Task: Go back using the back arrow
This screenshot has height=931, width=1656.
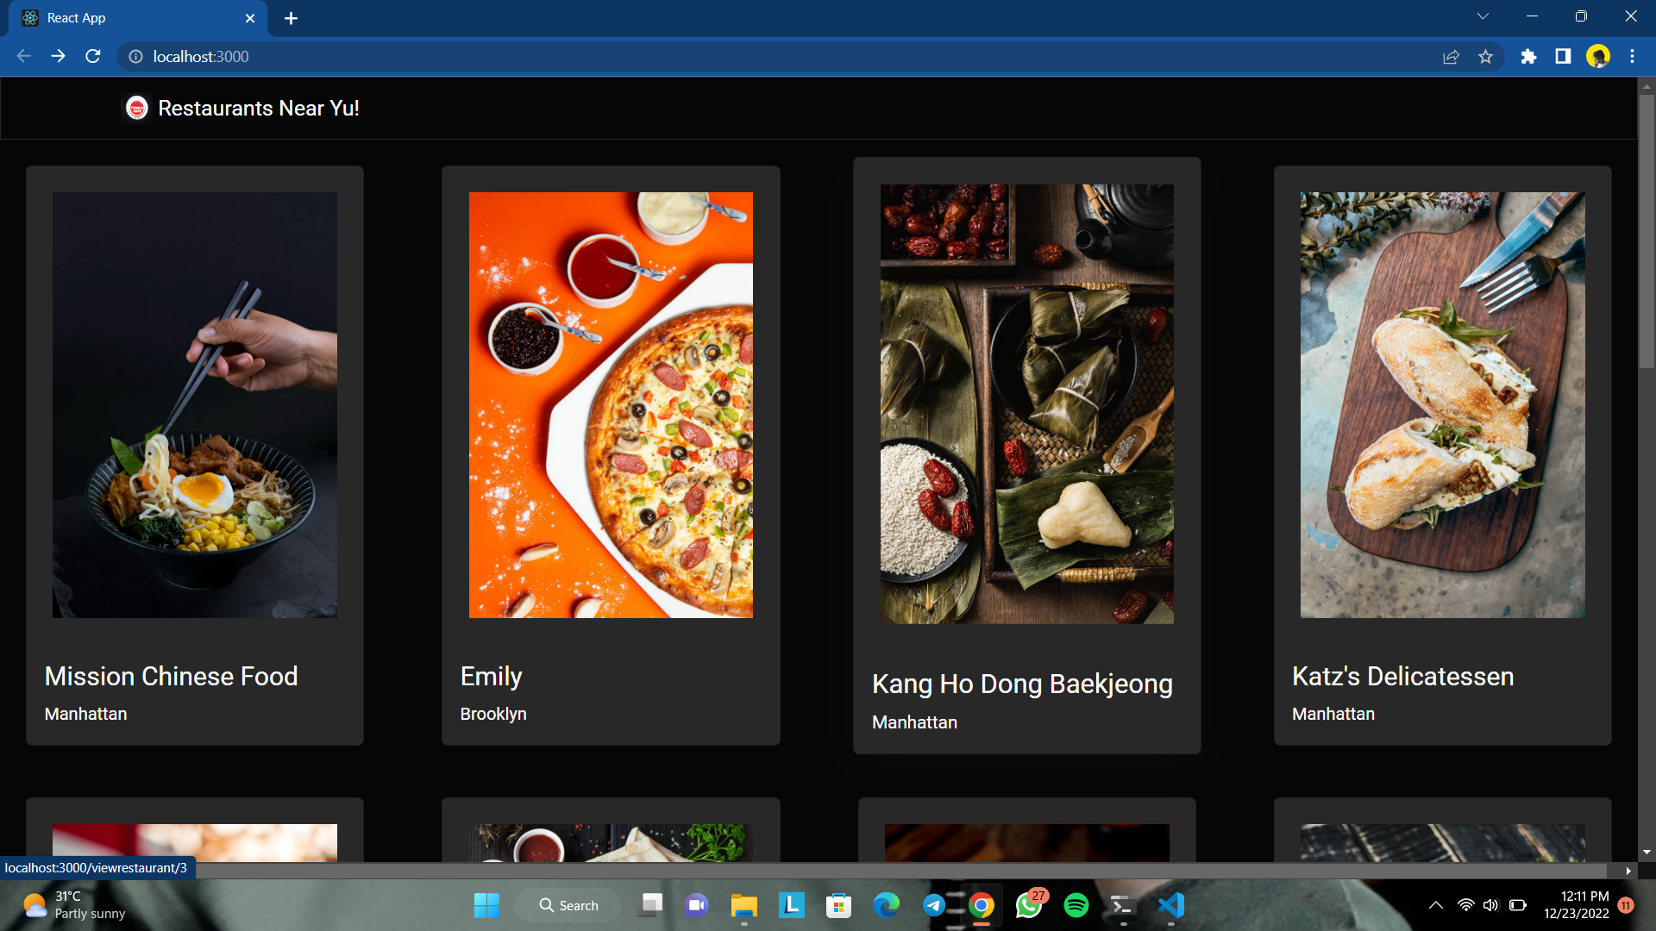Action: [22, 56]
